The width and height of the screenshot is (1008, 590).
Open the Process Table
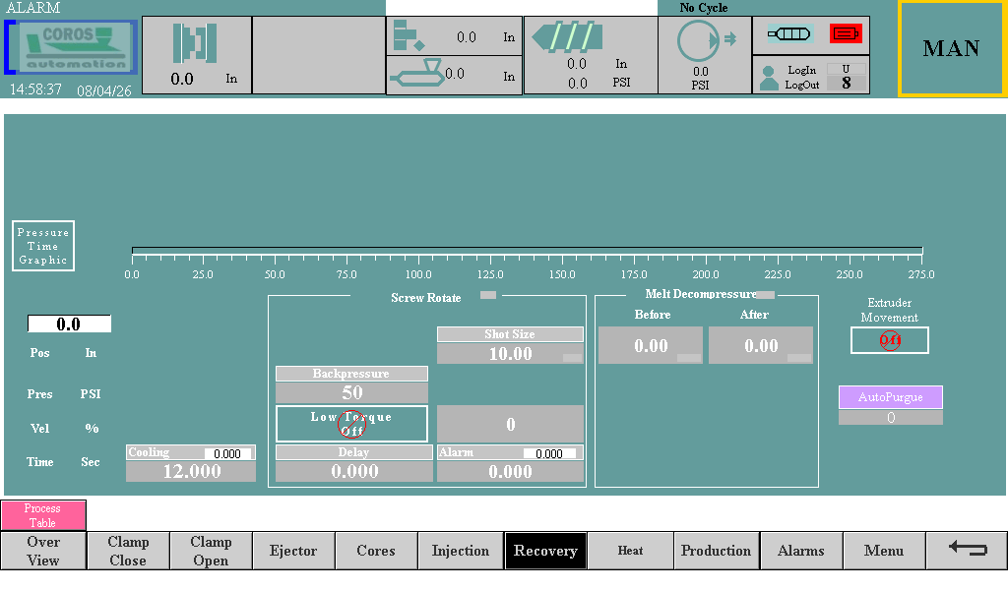(43, 515)
